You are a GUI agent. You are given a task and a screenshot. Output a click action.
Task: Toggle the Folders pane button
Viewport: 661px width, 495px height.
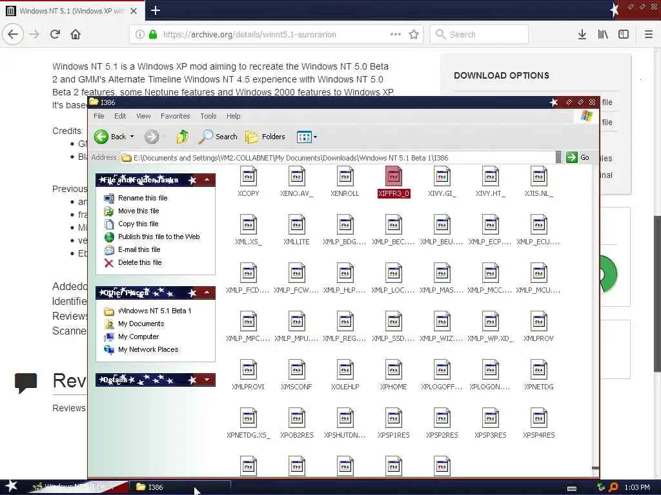pyautogui.click(x=265, y=137)
